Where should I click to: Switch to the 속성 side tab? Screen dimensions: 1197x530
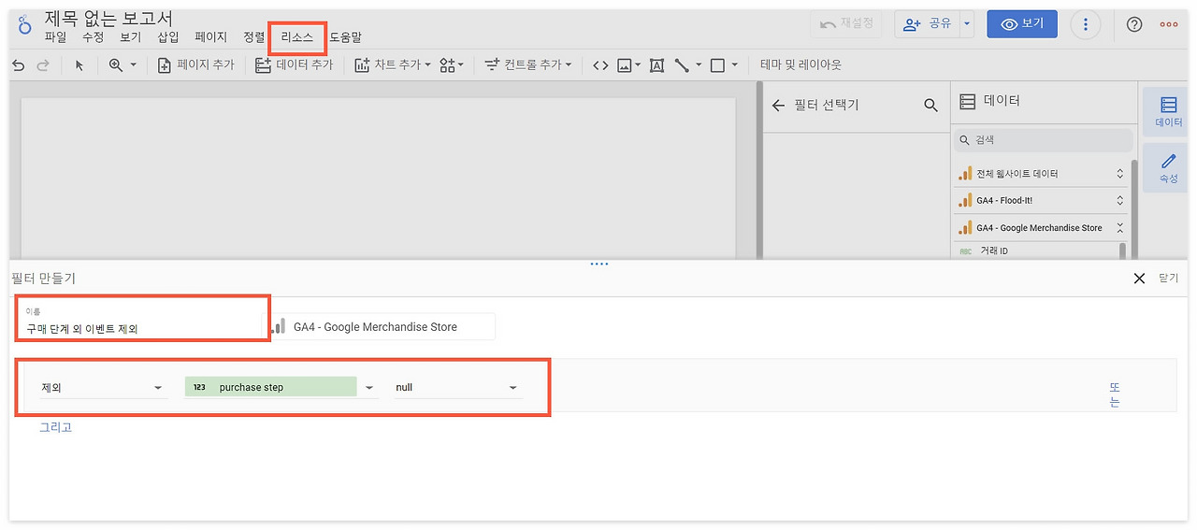(1168, 167)
